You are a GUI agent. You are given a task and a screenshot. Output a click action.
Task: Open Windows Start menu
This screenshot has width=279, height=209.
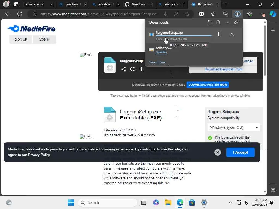pos(71,202)
